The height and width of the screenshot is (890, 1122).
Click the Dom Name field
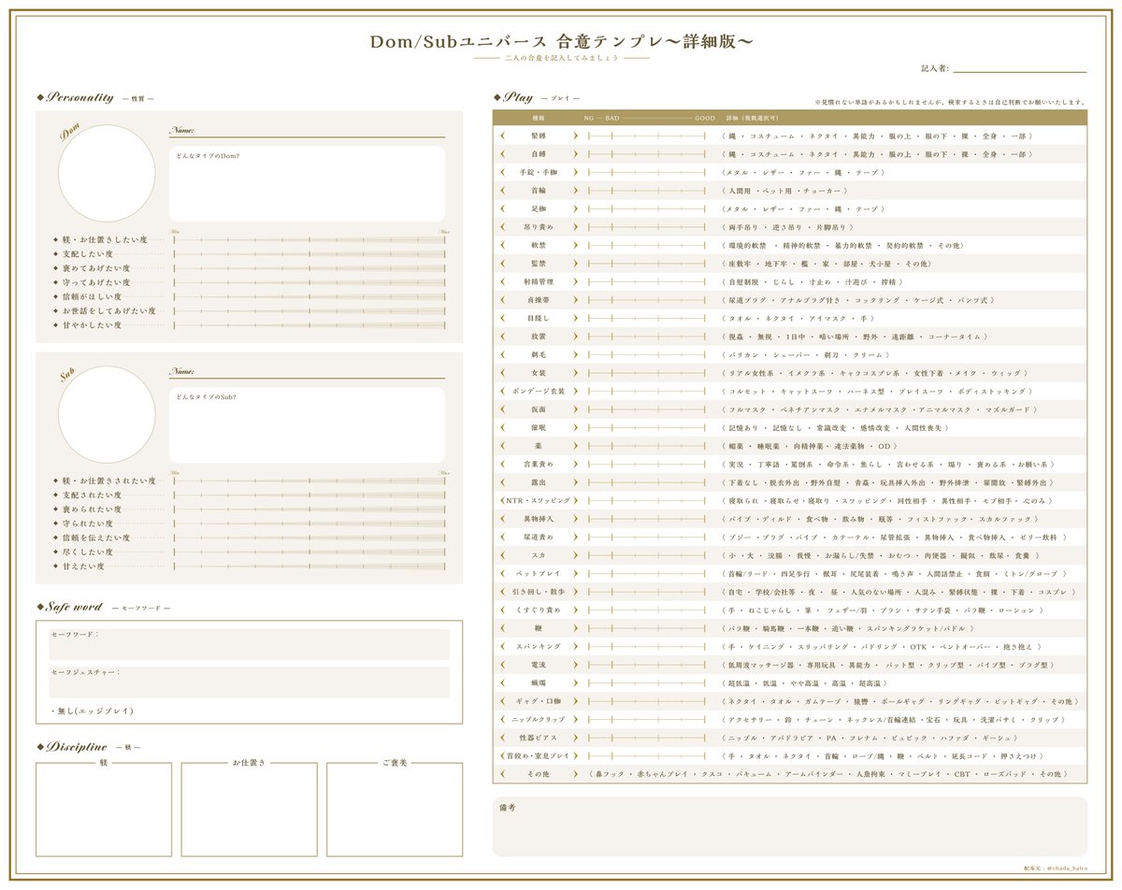[x=307, y=131]
